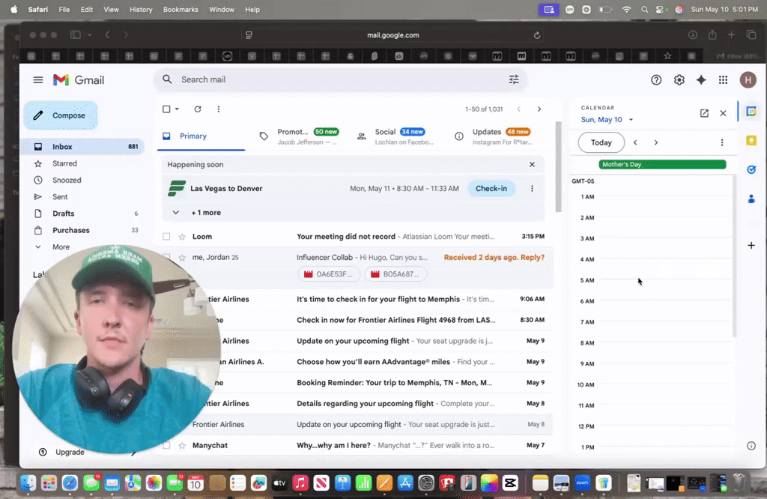Open the Gmail main menu hamburger icon

(x=37, y=79)
